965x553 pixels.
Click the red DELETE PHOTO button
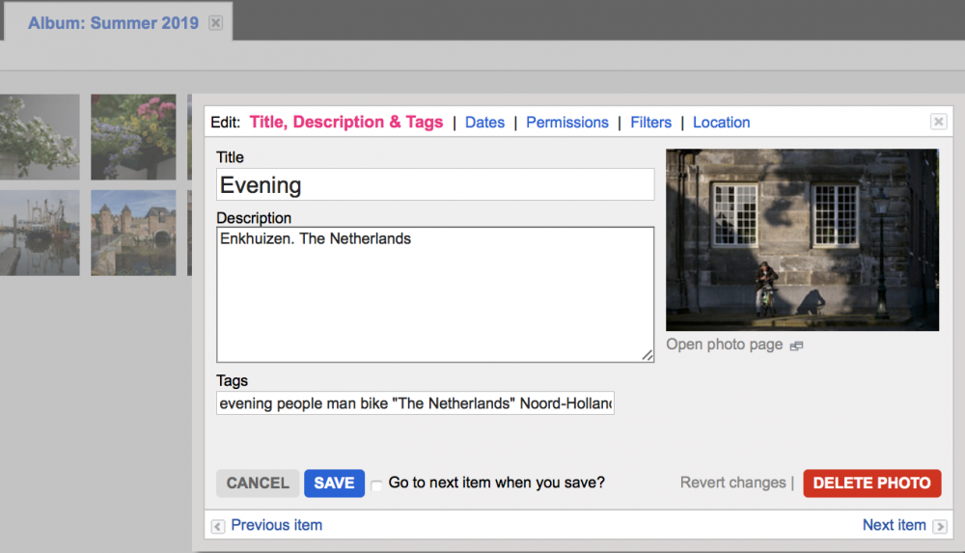[x=871, y=483]
